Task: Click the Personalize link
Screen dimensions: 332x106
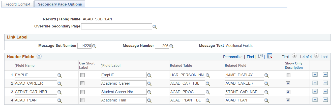Action: pyautogui.click(x=233, y=57)
